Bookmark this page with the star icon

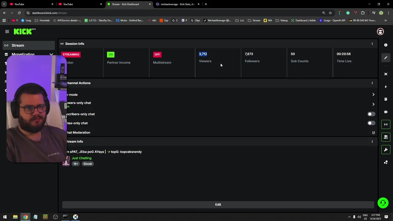[330, 13]
